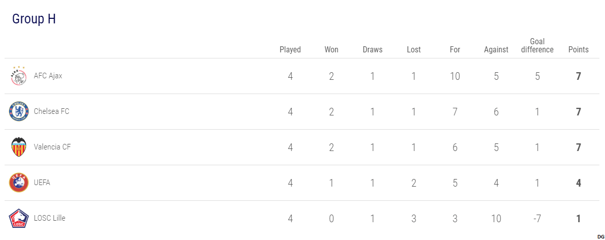Open the Valencia CF team link
The height and width of the screenshot is (240, 605).
(52, 147)
